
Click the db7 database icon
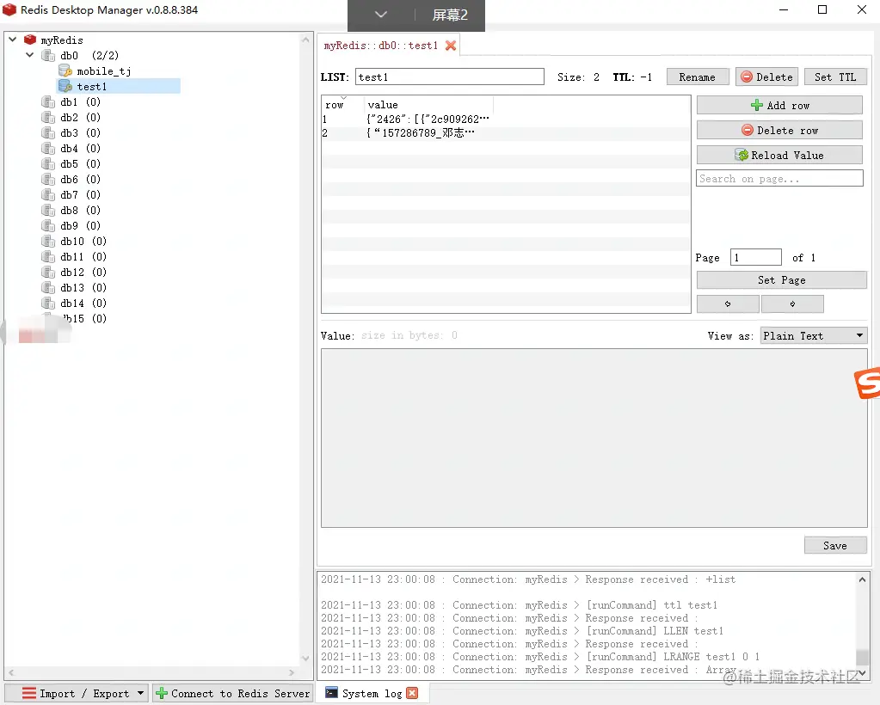pos(48,194)
